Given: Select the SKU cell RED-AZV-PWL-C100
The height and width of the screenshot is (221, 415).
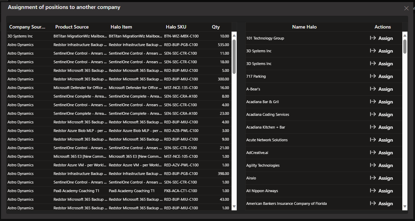Looking at the screenshot, I should 181,165.
